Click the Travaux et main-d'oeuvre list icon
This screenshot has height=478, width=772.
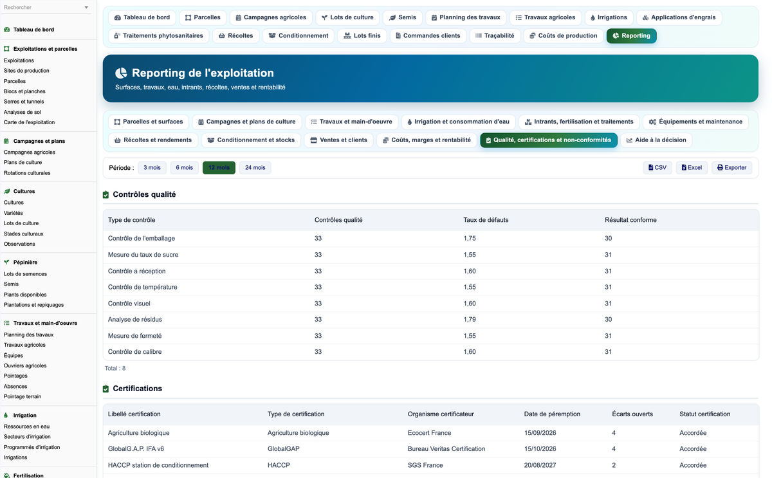tap(6, 323)
